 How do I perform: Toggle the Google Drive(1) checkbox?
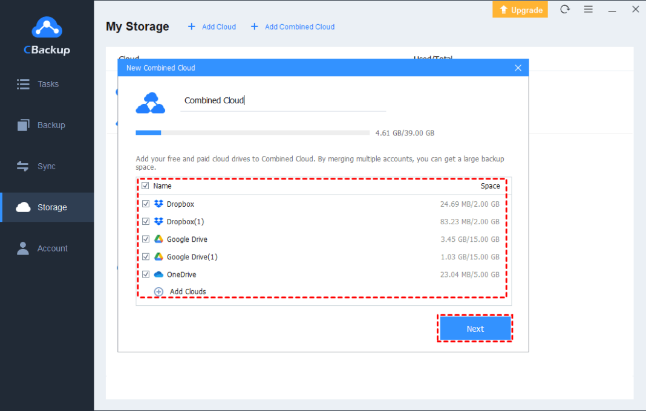tap(146, 256)
